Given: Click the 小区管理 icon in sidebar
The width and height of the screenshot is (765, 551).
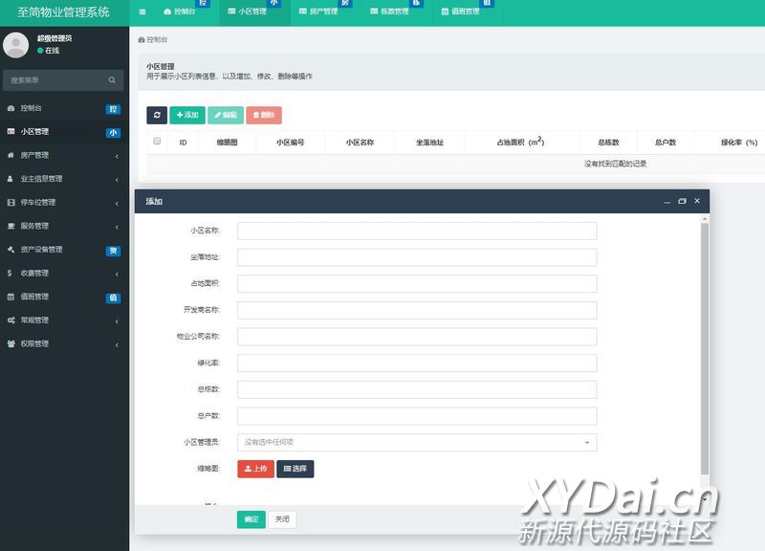Looking at the screenshot, I should [11, 132].
